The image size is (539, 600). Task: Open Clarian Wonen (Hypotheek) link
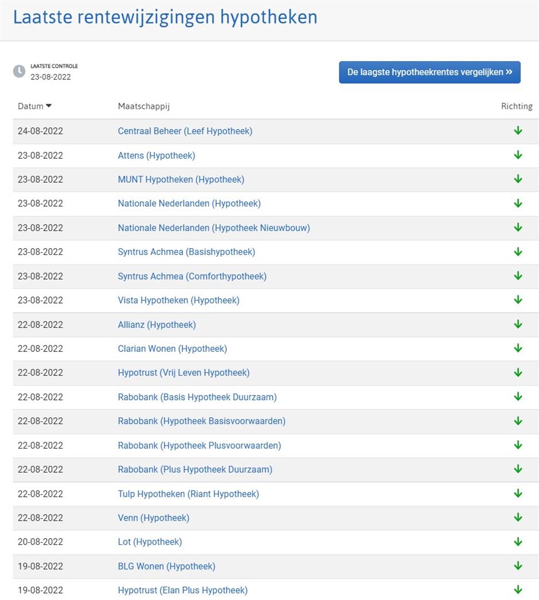click(172, 348)
